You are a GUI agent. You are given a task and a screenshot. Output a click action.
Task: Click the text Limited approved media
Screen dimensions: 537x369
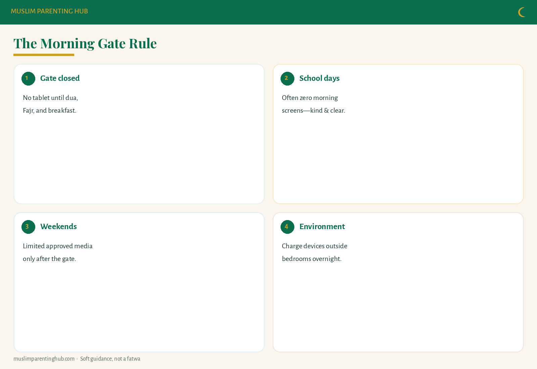coord(58,246)
